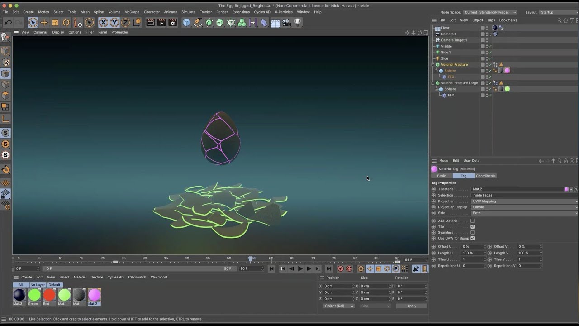Open the Node Space dropdown

(490, 12)
